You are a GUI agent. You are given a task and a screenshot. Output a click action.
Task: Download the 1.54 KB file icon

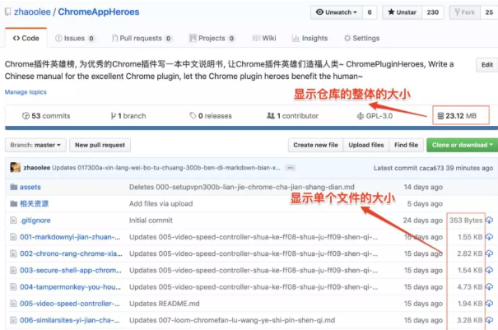[x=490, y=270]
